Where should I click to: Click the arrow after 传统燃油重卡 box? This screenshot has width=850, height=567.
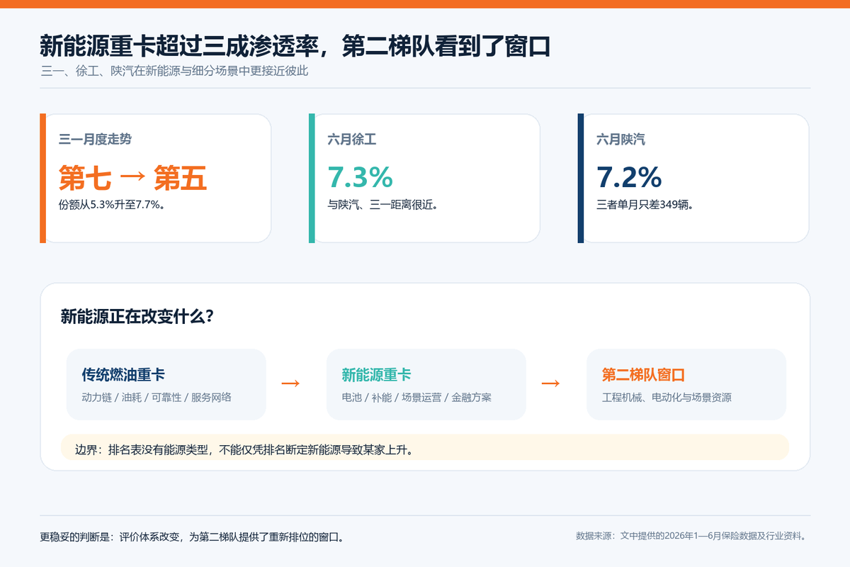point(290,383)
